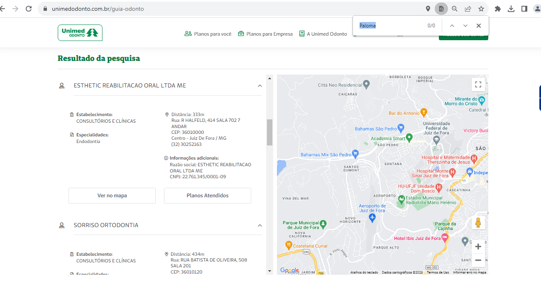This screenshot has width=541, height=281.
Task: Click the Street View pegman icon
Action: coord(478,223)
